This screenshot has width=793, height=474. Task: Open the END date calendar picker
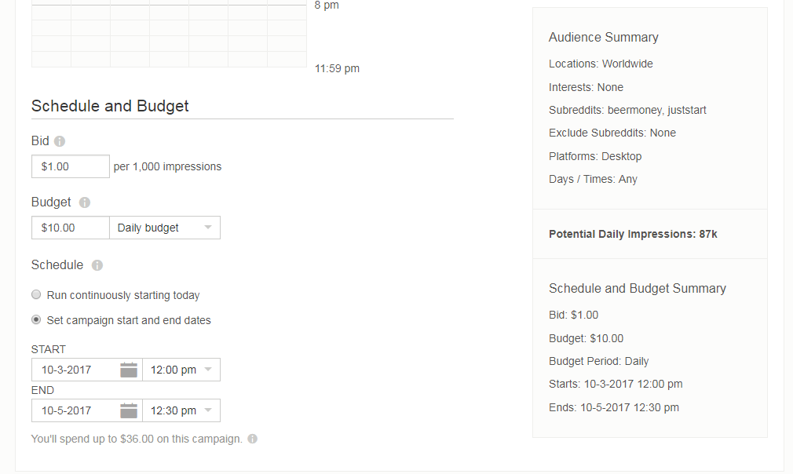(x=129, y=411)
